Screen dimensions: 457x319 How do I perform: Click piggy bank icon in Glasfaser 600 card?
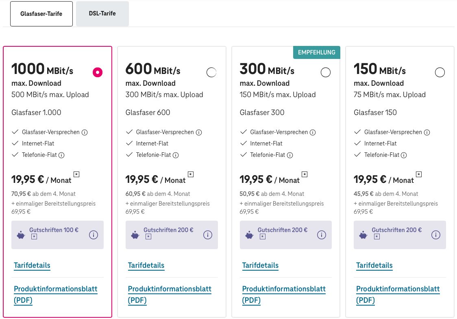(135, 235)
